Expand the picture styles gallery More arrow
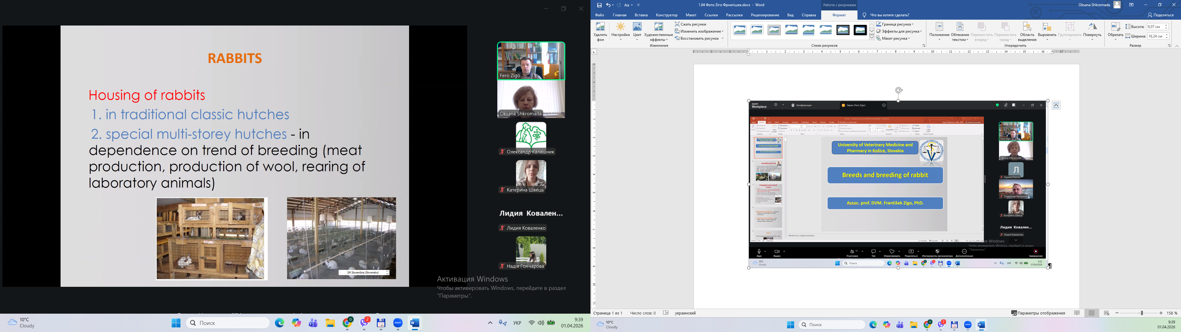Viewport: 1181px width, 332px height. tap(872, 38)
